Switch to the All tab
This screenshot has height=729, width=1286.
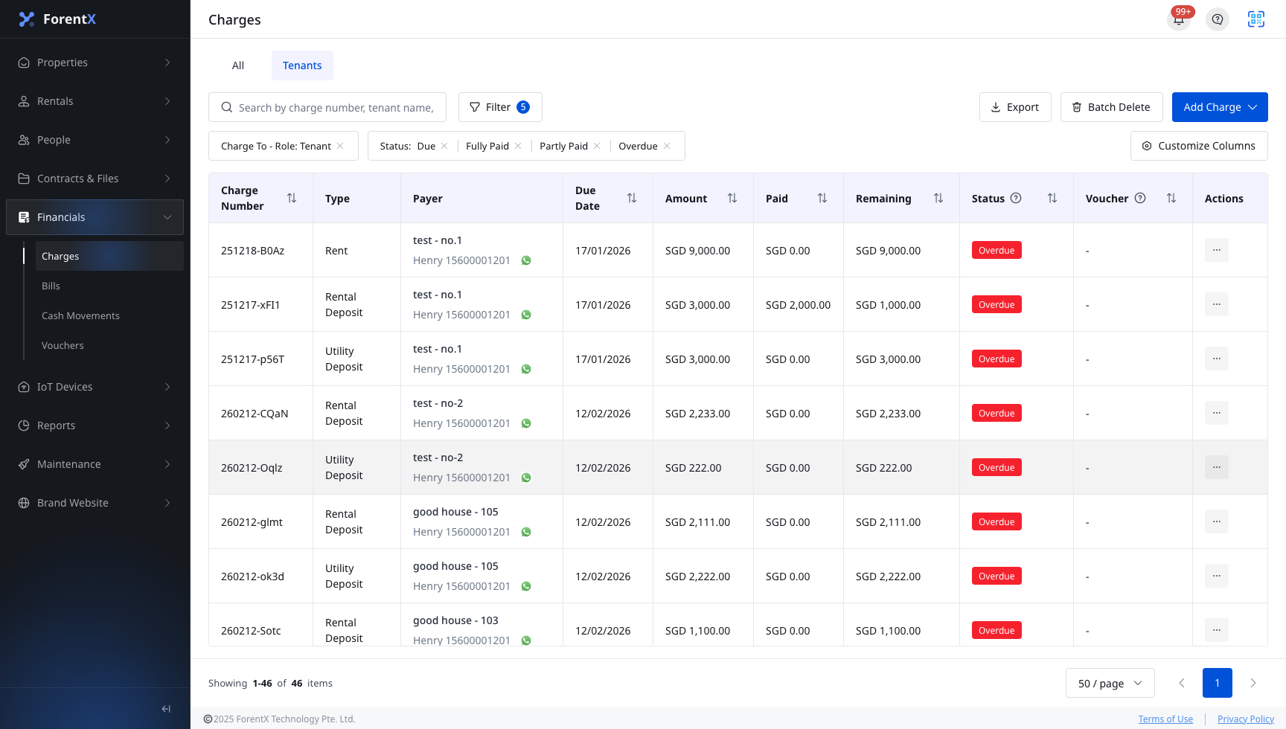click(238, 65)
